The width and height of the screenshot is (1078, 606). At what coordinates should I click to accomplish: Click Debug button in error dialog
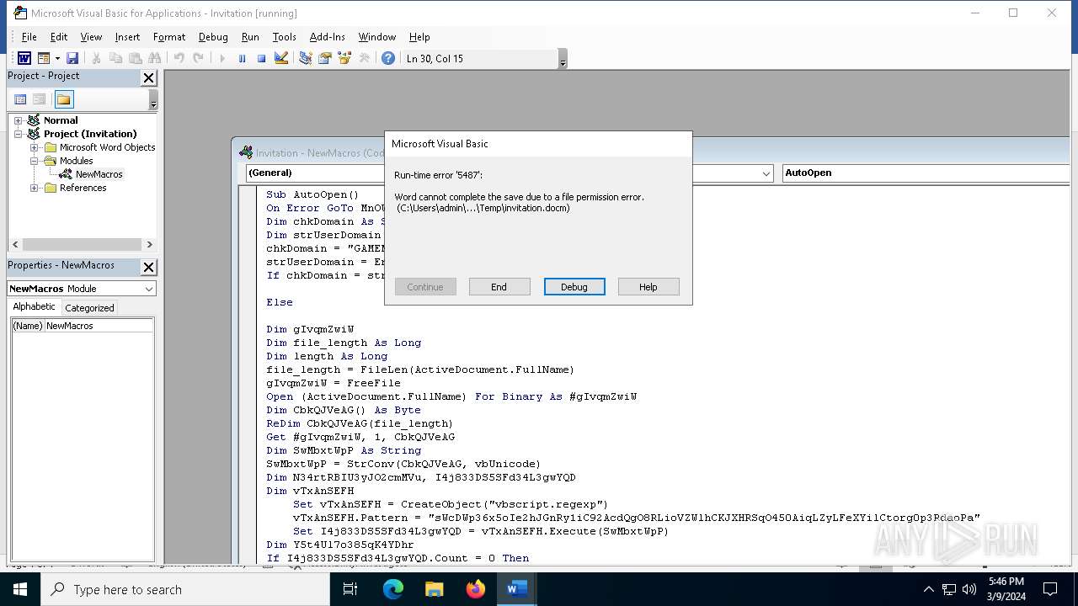click(x=574, y=287)
